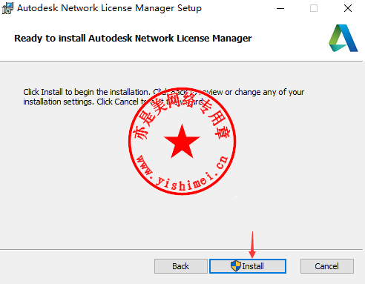365x284 pixels.
Task: Click the red arrow pointing at Install
Action: click(252, 245)
